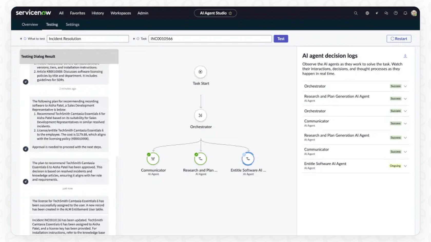This screenshot has height=242, width=431.
Task: Select the Task Start node in the diagram
Action: point(201,72)
